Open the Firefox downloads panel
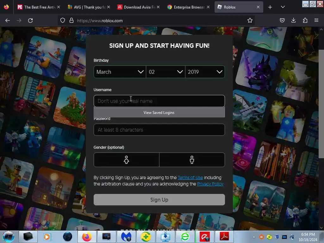The image size is (324, 243). [x=293, y=21]
